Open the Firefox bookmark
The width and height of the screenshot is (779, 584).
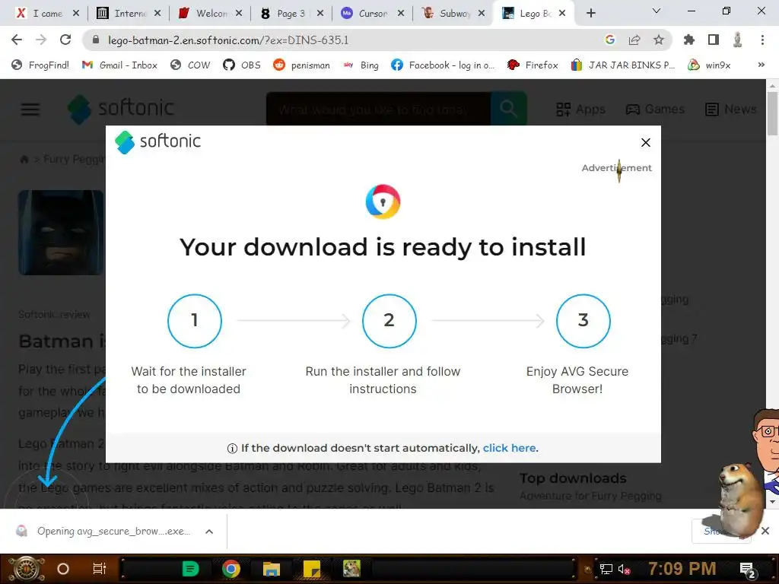point(533,65)
